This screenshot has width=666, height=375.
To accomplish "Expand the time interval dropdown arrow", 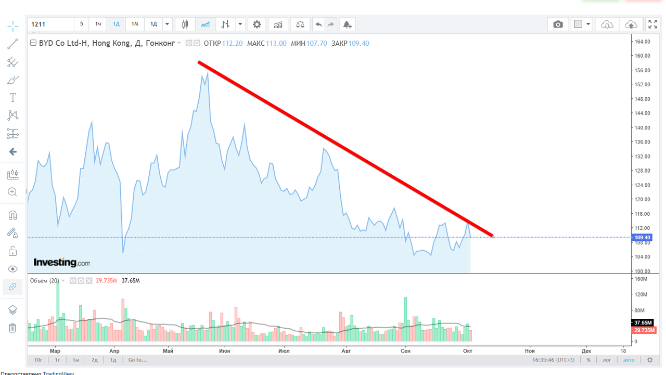I will pyautogui.click(x=167, y=24).
